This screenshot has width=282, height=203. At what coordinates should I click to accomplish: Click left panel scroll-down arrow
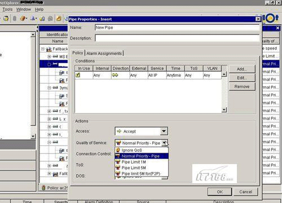[x=33, y=136]
